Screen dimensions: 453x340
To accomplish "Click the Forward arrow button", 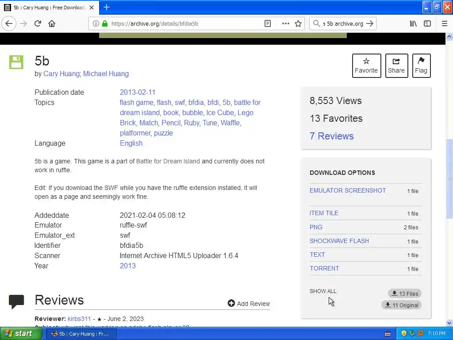I will click(x=23, y=23).
